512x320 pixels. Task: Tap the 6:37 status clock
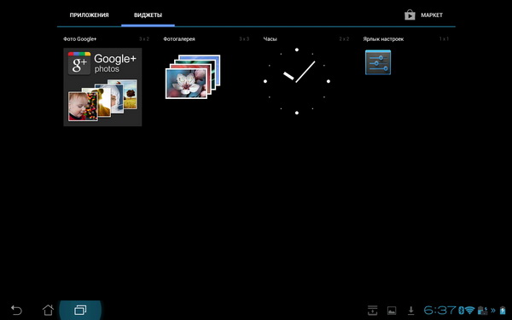pos(439,310)
